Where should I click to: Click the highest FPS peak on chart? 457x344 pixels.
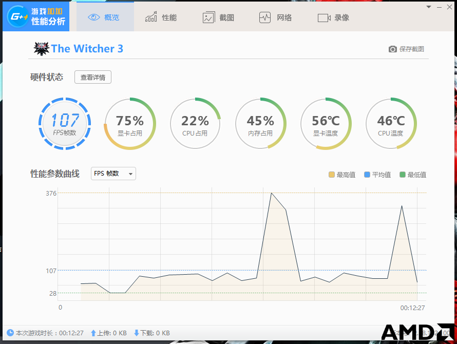pos(271,193)
